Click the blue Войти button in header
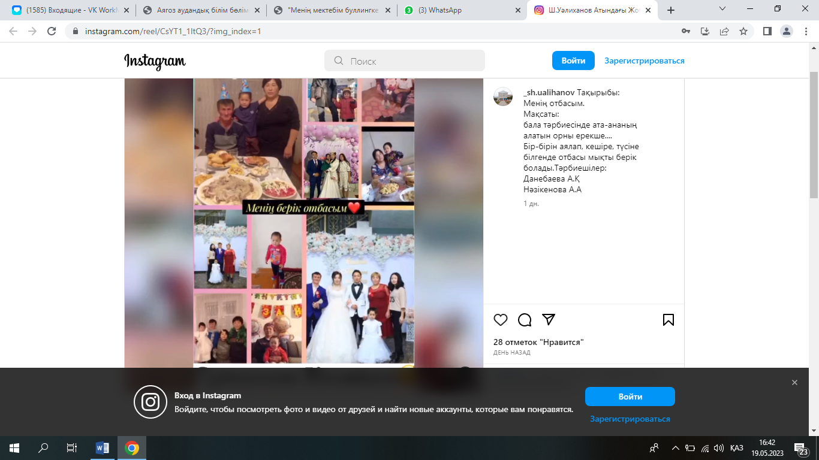Viewport: 819px width, 460px height. click(573, 60)
